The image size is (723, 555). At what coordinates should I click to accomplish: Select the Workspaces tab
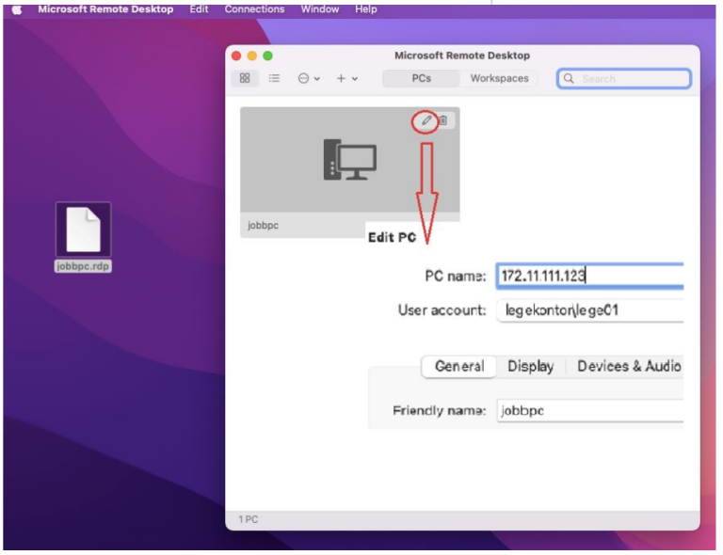(x=499, y=78)
